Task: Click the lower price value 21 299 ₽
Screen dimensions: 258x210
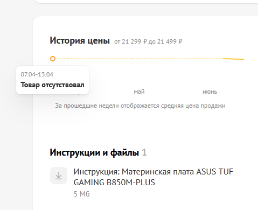Action: [x=134, y=41]
